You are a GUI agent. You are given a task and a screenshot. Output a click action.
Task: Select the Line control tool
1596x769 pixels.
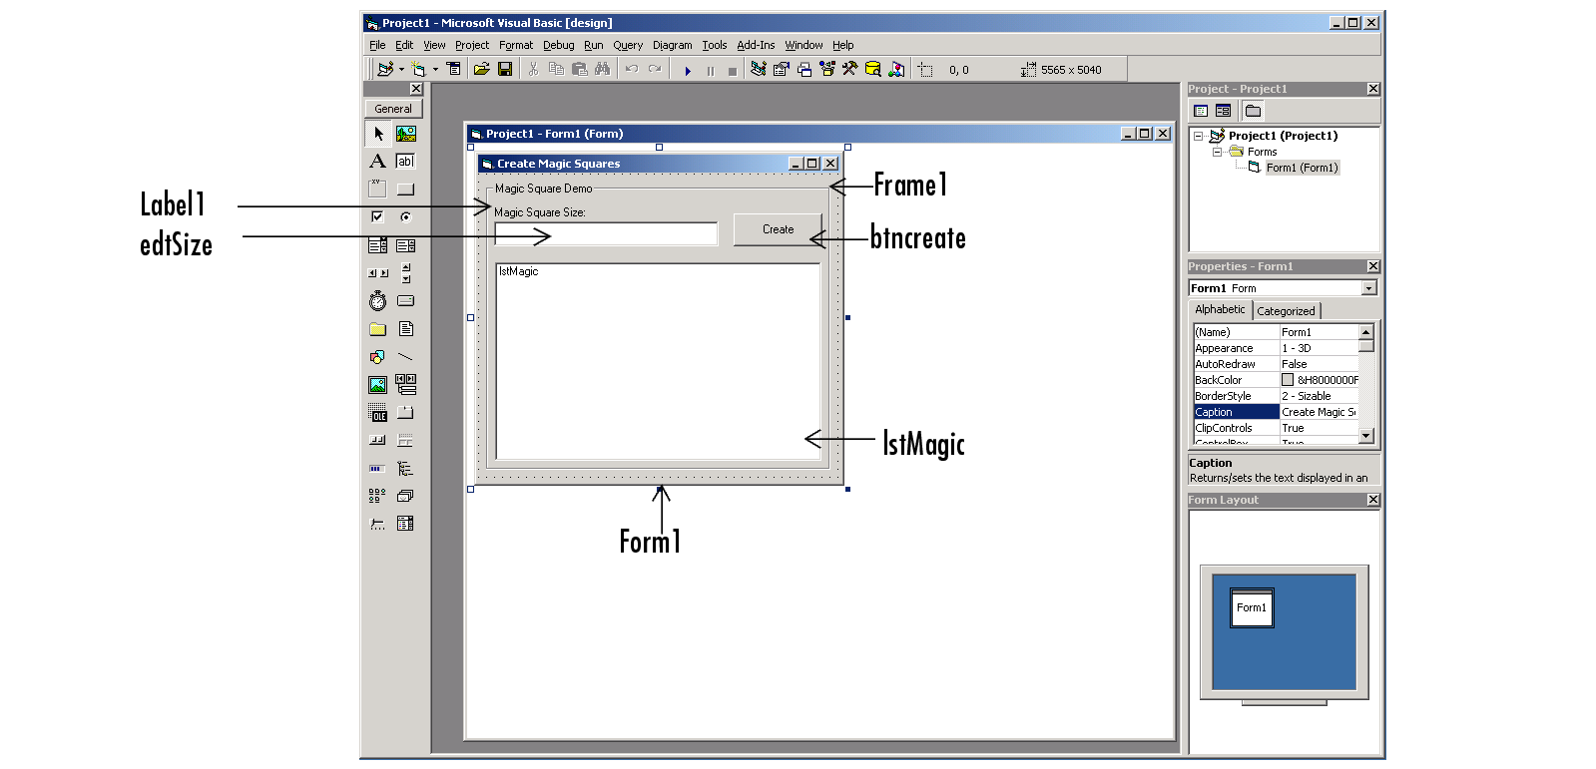(x=406, y=356)
